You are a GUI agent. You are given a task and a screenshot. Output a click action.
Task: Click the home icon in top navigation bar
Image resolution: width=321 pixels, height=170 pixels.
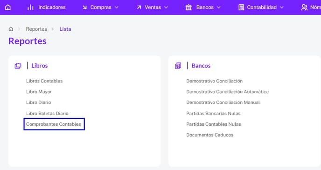8,7
